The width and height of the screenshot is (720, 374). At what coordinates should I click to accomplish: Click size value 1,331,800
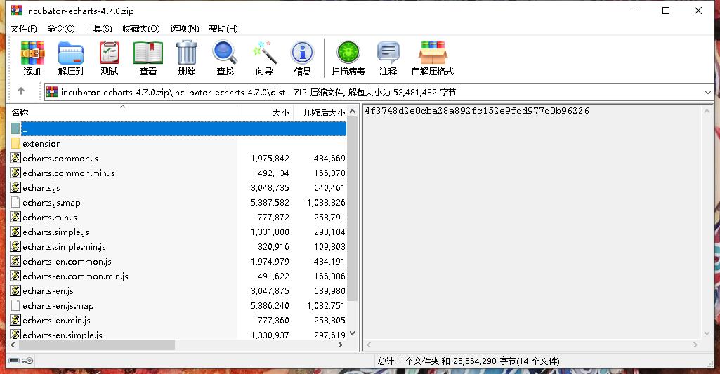270,232
